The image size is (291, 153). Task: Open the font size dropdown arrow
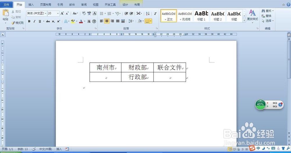click(58, 13)
